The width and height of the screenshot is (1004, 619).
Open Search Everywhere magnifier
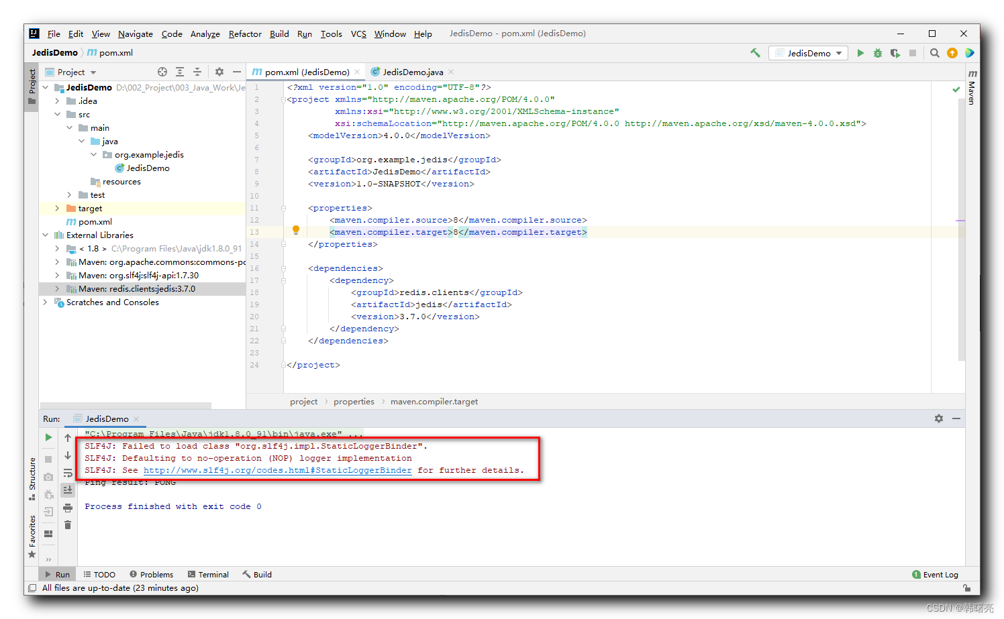935,53
